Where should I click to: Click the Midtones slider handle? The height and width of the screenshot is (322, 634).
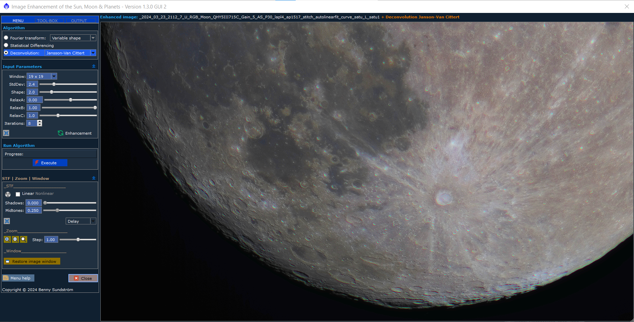(x=58, y=210)
